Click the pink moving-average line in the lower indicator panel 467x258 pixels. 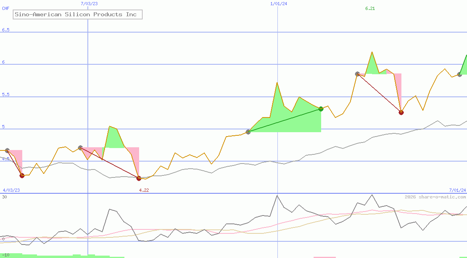point(370,211)
